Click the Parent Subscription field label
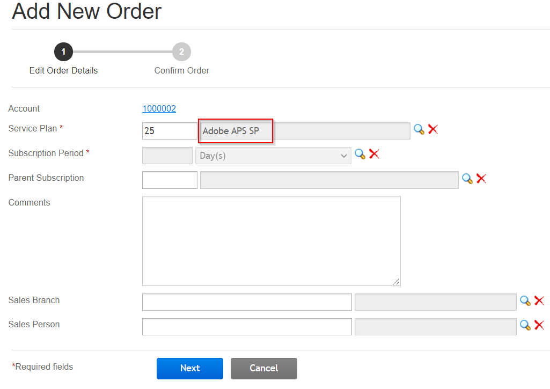This screenshot has height=389, width=550. [x=46, y=178]
